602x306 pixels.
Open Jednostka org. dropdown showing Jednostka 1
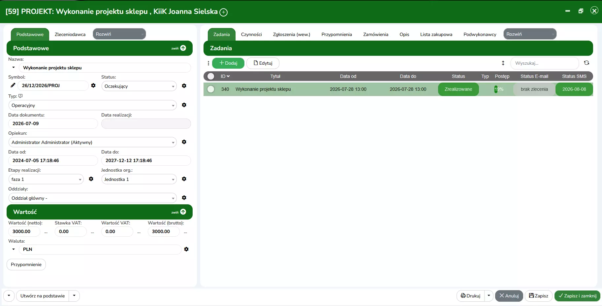pyautogui.click(x=139, y=179)
